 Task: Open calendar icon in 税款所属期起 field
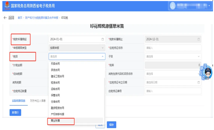click(x=103, y=39)
